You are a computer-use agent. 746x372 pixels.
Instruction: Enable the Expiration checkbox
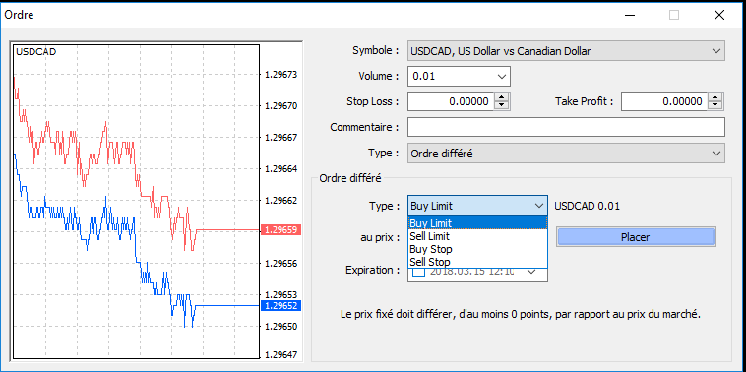[x=418, y=273]
